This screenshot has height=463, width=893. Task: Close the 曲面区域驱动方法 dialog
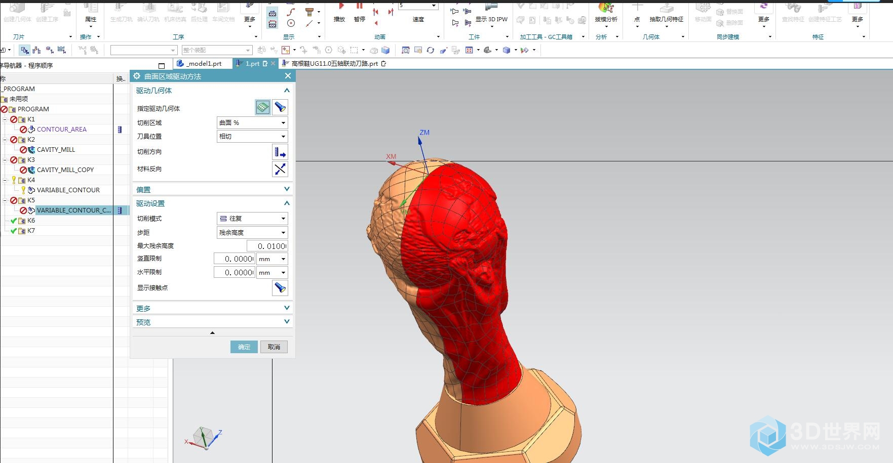click(x=288, y=76)
